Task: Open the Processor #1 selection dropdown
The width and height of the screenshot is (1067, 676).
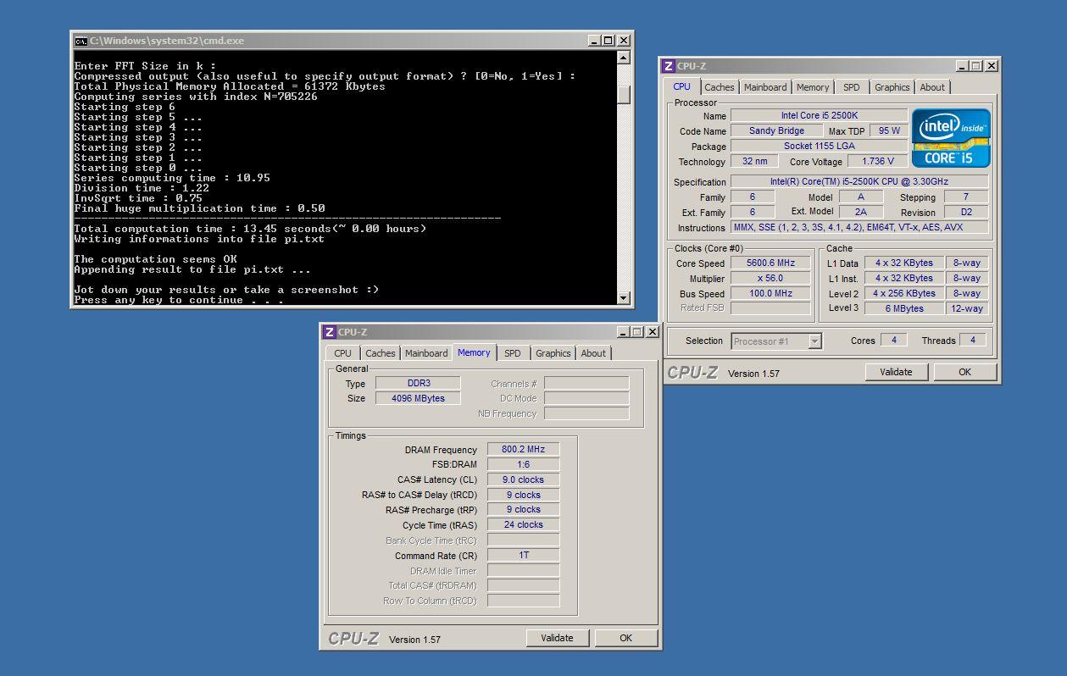Action: tap(814, 341)
